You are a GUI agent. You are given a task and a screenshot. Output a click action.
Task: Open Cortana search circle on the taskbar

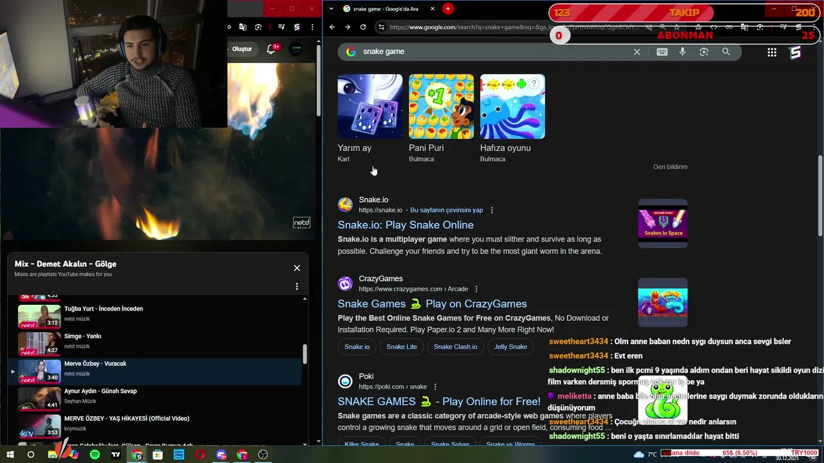point(30,455)
